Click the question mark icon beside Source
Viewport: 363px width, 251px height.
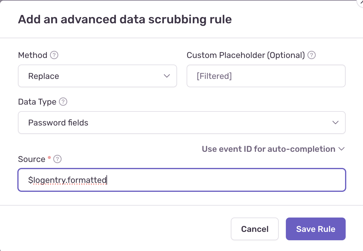(57, 159)
